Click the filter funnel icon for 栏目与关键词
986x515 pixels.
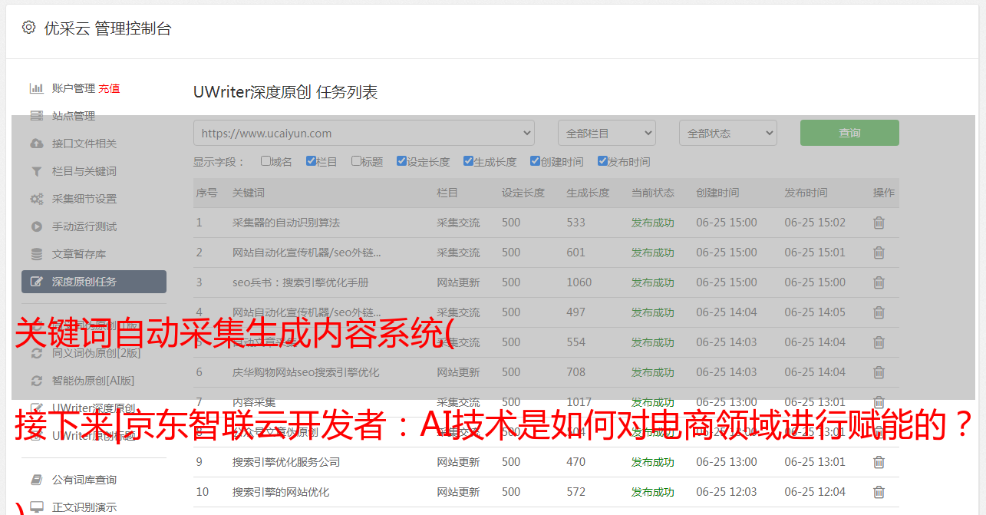36,171
